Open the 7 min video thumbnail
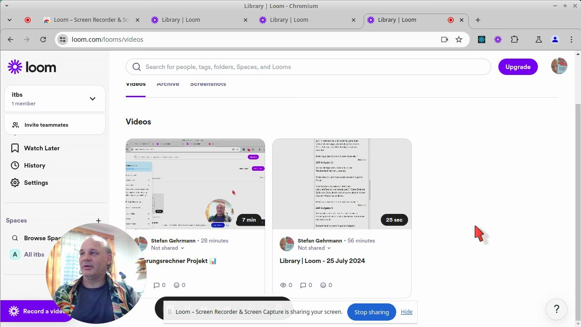581x327 pixels. [x=195, y=184]
